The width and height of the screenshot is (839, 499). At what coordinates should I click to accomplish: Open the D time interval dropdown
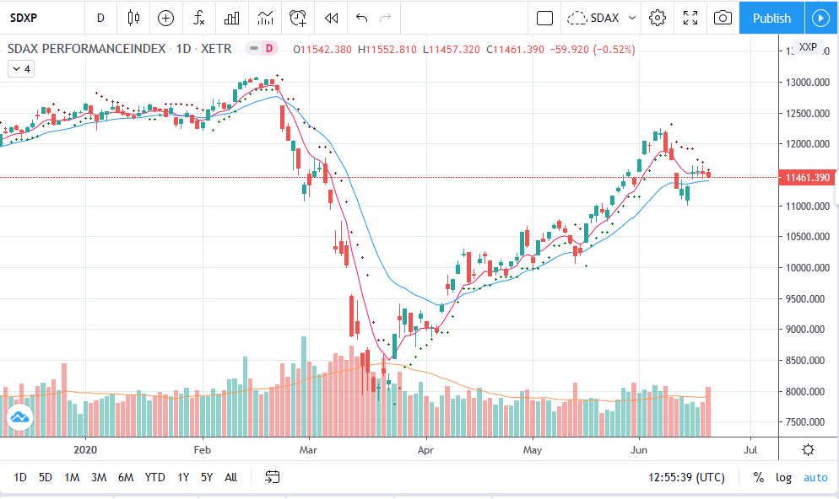(x=100, y=18)
